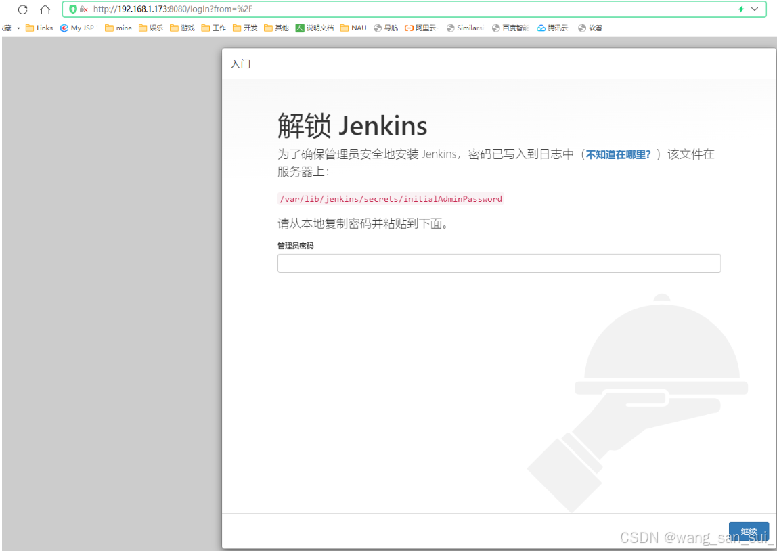Open the 百度智能 bookmark
777x551 pixels.
[510, 28]
